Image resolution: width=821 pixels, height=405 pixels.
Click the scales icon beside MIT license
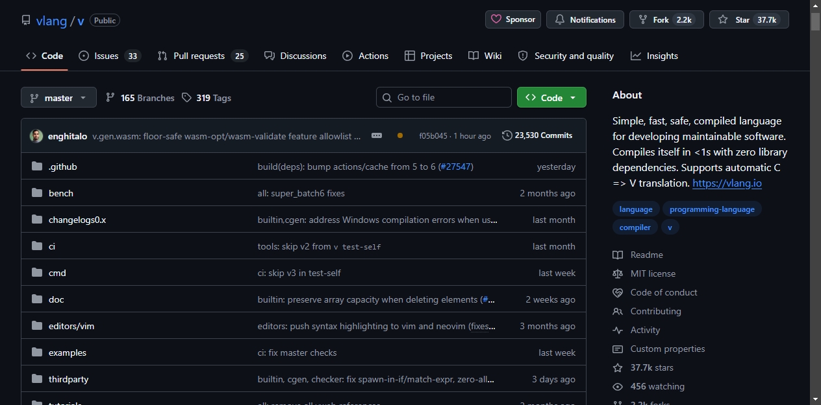point(618,273)
